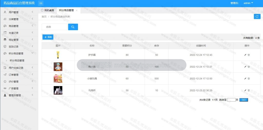The height and width of the screenshot is (130, 263).
Task: Edit the 护手霜 row with pencil icon
Action: click(x=245, y=55)
